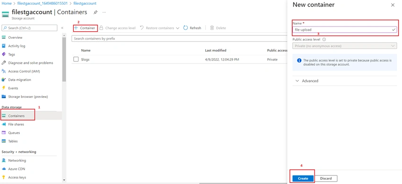The width and height of the screenshot is (402, 184).
Task: Pin the Containers page with the pin icon
Action: click(x=96, y=12)
